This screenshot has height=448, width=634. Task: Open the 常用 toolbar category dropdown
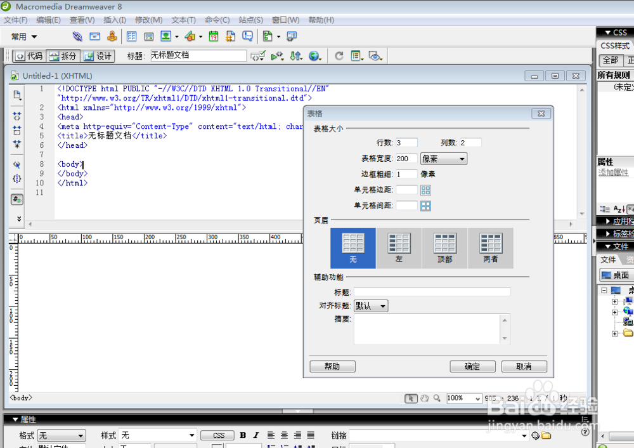pos(23,36)
